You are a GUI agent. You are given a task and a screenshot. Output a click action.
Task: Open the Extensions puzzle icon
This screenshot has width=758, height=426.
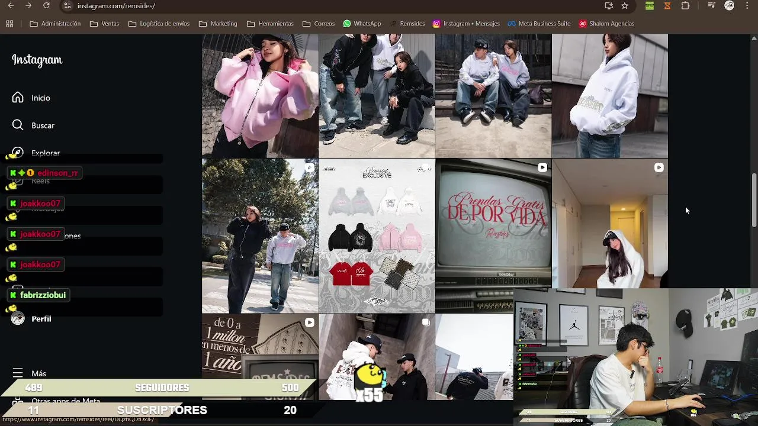[x=685, y=6]
